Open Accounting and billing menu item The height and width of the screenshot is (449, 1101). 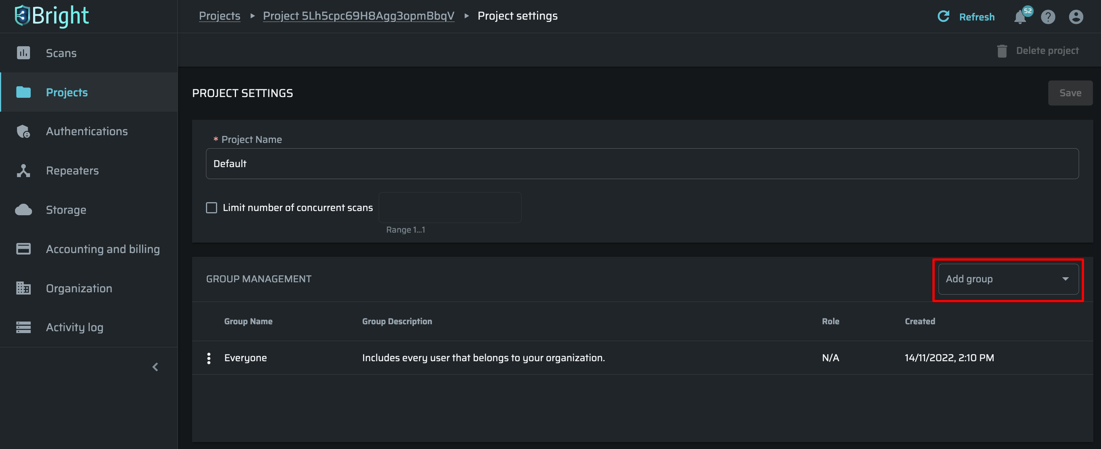(102, 249)
